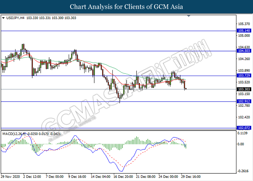Select the 102.912 support price tag
253x181 pixels.
coord(243,101)
